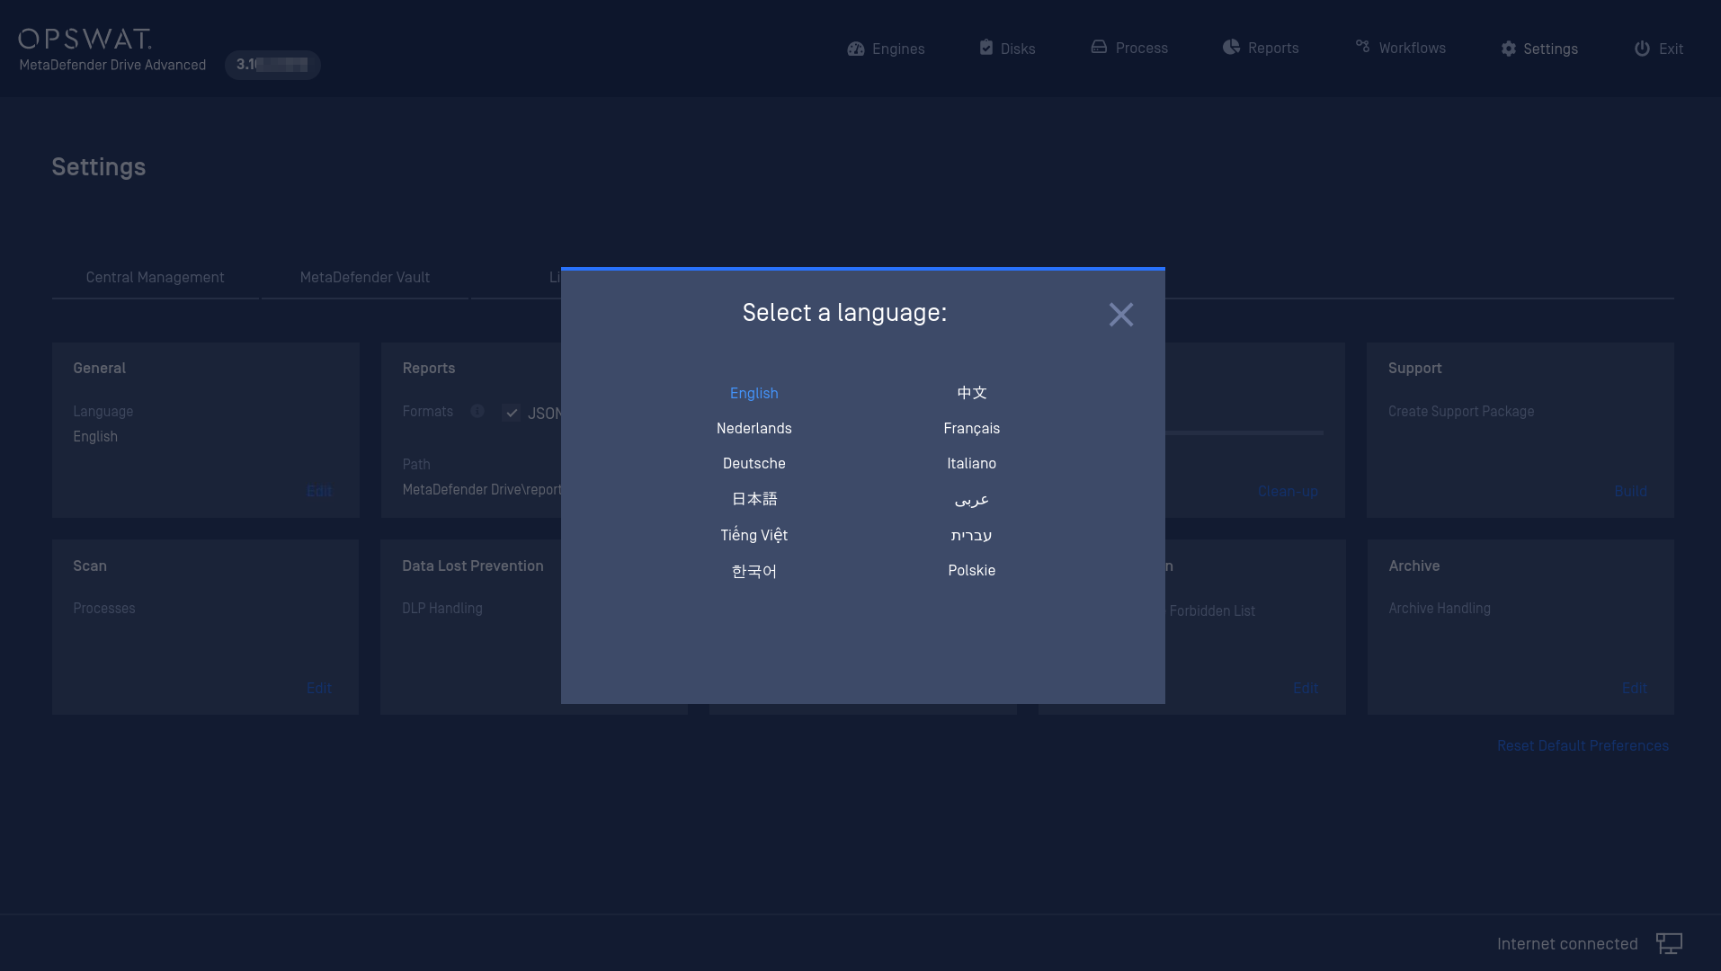This screenshot has height=971, width=1721.
Task: Edit the General language setting
Action: (318, 491)
